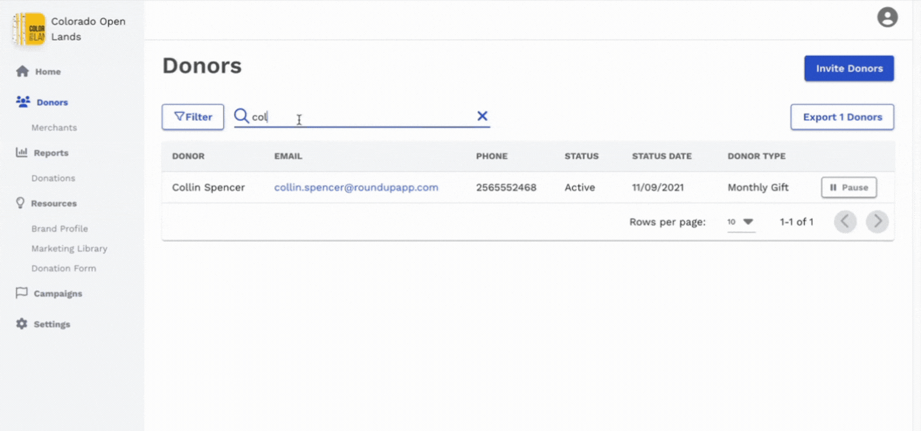Open the user account avatar icon

887,18
